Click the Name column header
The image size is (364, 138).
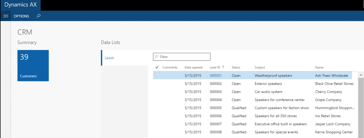pos(319,67)
